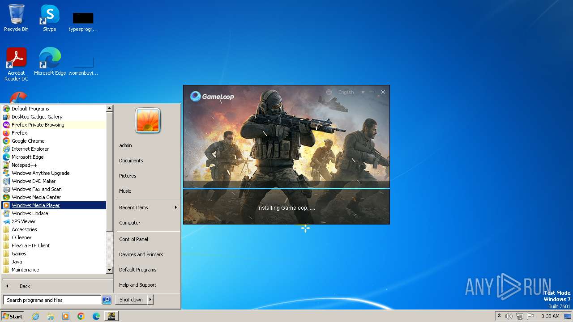Click the GameLoop logo in installer
The width and height of the screenshot is (573, 322).
(212, 96)
